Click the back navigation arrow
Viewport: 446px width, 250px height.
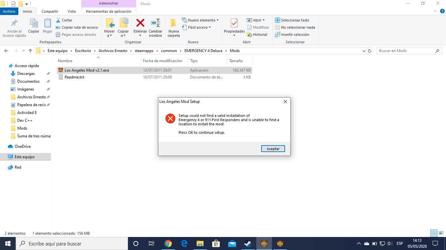click(6, 51)
